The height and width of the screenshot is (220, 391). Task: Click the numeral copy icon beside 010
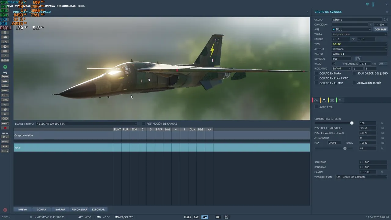click(x=358, y=59)
